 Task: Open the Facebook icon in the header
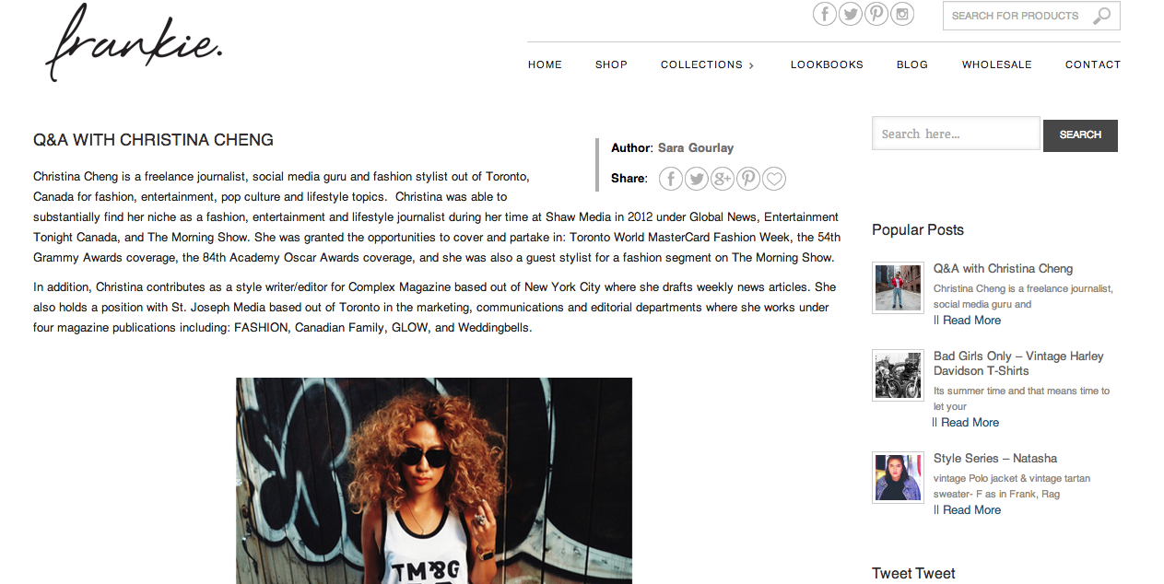click(x=825, y=14)
